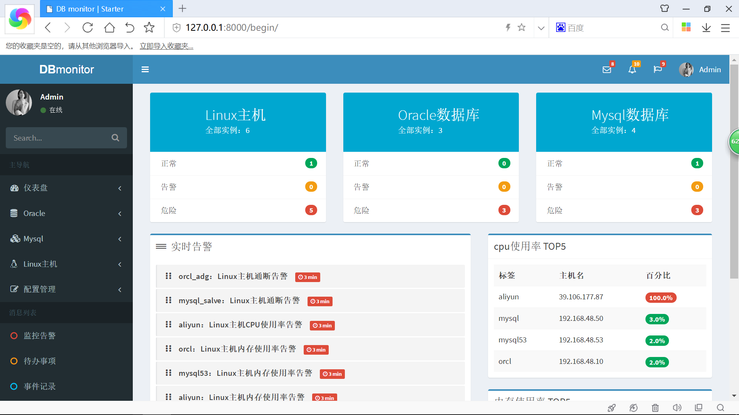Click the Mysql数据库 告警 row

click(624, 187)
